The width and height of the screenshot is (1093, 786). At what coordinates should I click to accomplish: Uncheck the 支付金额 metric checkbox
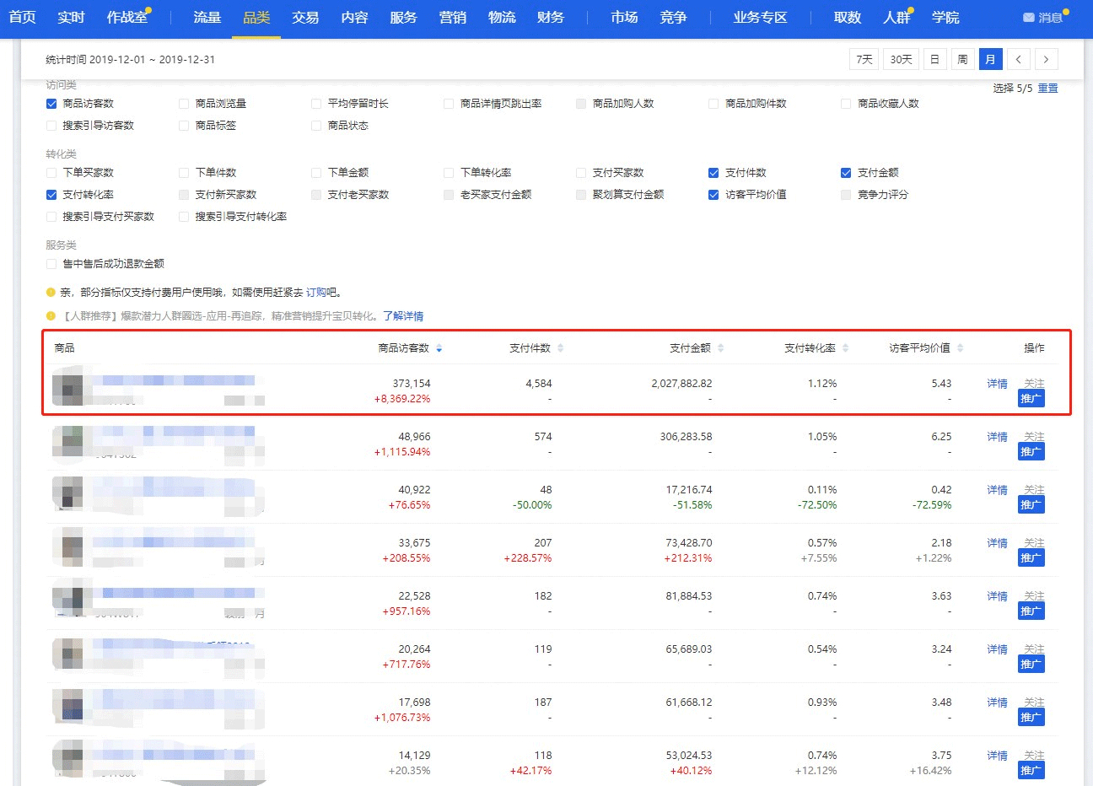(846, 173)
